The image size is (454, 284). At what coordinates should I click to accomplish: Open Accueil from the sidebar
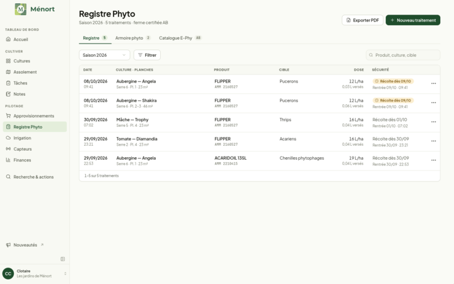pyautogui.click(x=35, y=39)
